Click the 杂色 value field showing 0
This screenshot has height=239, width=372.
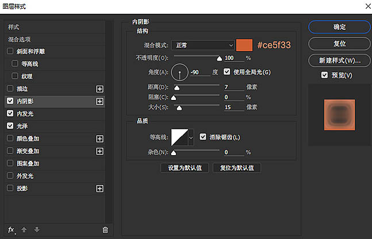[234, 152]
